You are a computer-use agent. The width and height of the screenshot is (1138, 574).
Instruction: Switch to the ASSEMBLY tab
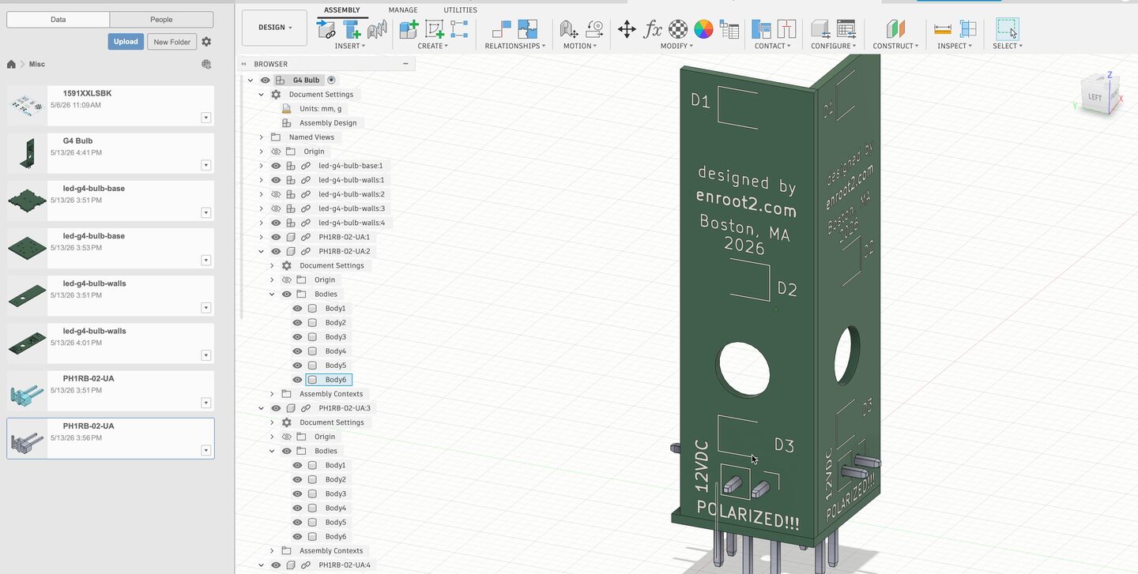coord(341,10)
